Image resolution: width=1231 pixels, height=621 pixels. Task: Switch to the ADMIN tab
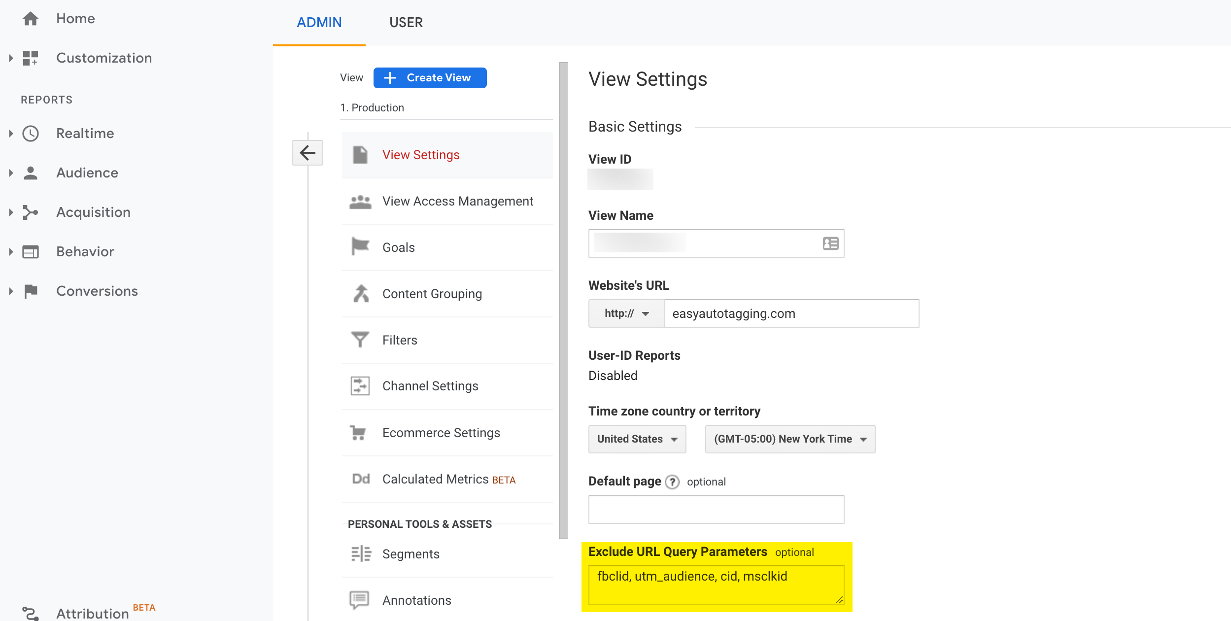point(319,23)
